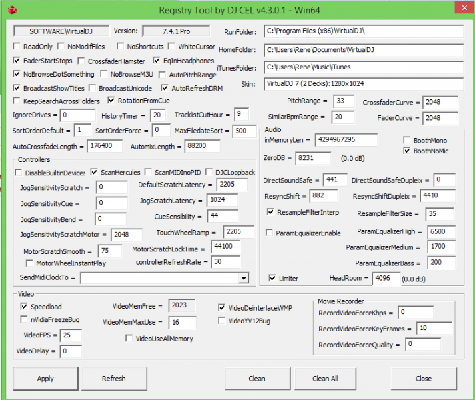Click the red app icon in title bar

click(x=13, y=10)
